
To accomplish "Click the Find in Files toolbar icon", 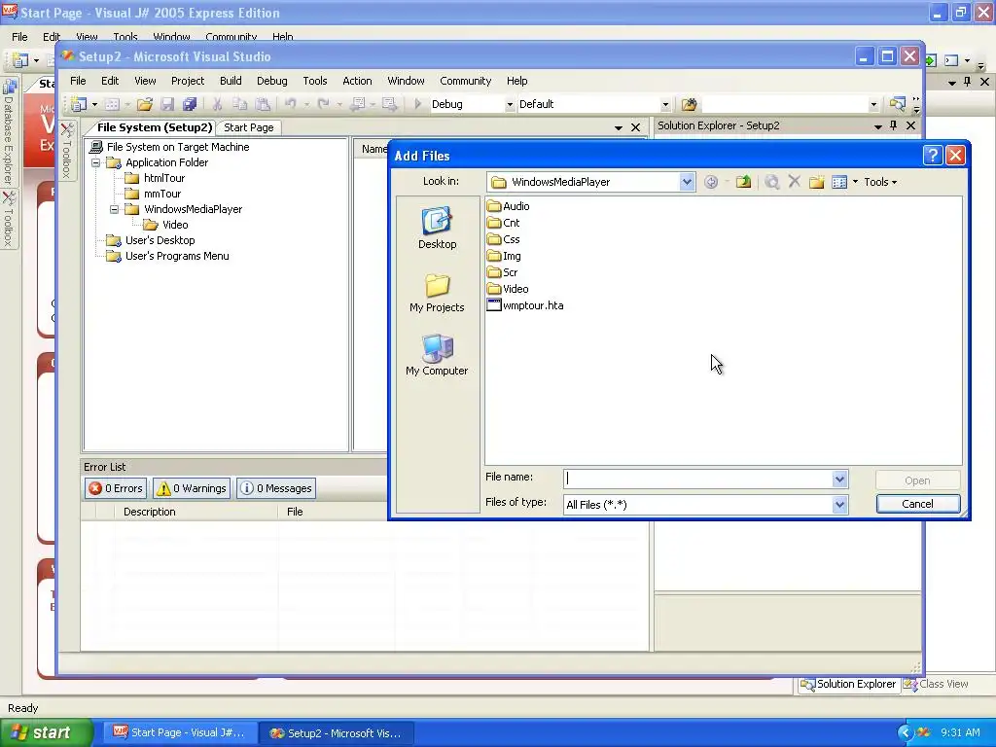I will (689, 104).
